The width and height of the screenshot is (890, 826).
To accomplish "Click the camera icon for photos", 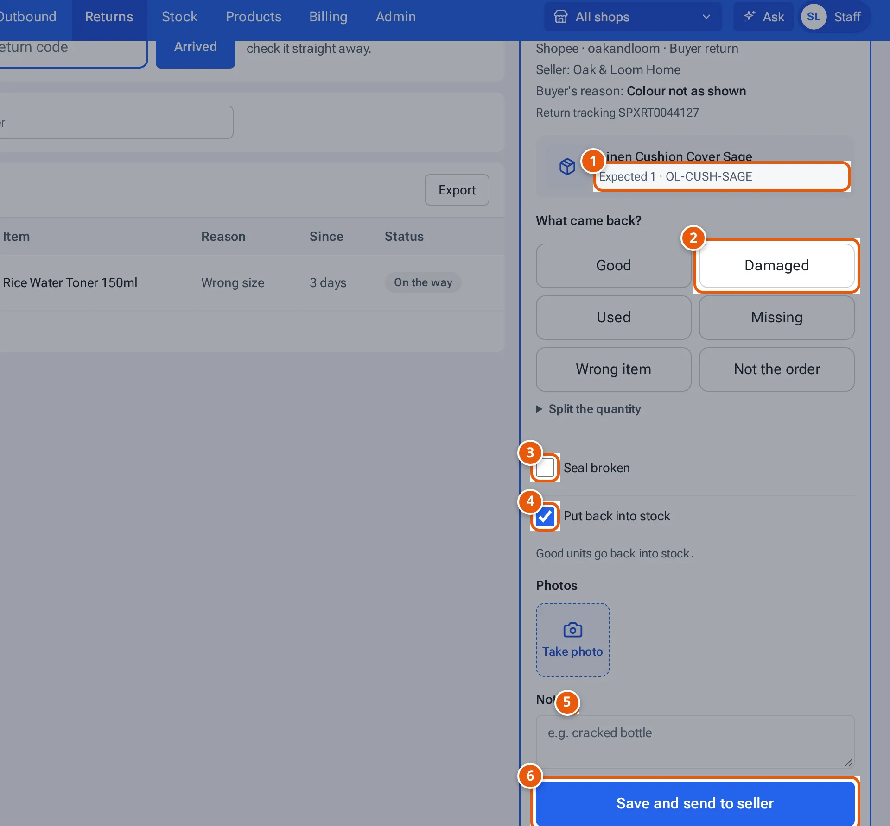I will click(x=572, y=630).
